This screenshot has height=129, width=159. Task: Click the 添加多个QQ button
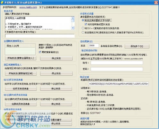tap(137, 46)
